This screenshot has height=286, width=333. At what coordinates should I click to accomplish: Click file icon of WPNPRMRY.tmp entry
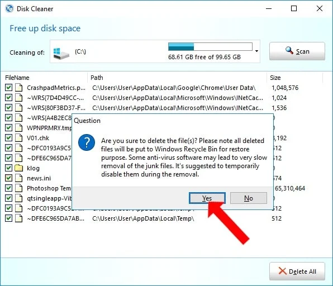18,128
